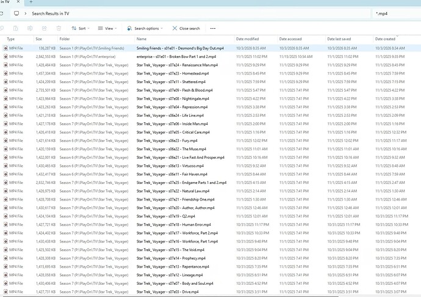Select Voyager s07e09 Flesh & Blood file
Screen dimensions: 421x297
[175, 90]
